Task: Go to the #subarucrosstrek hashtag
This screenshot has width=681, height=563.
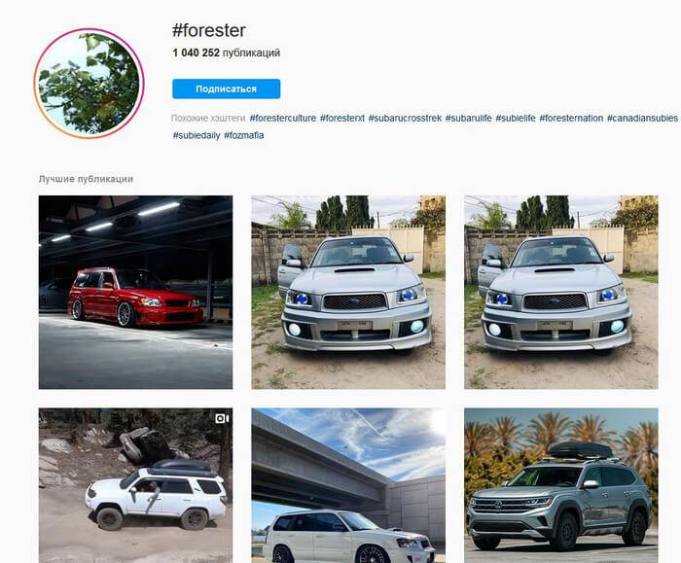Action: point(405,118)
